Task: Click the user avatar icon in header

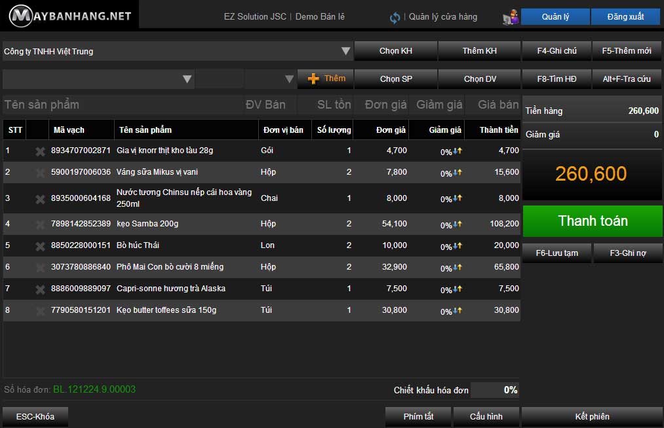Action: 510,18
